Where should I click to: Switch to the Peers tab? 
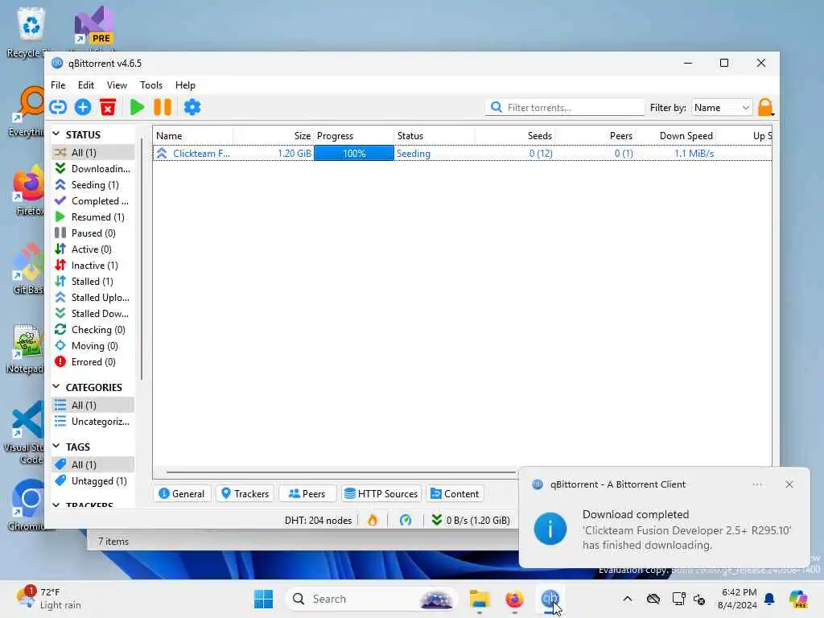(307, 494)
